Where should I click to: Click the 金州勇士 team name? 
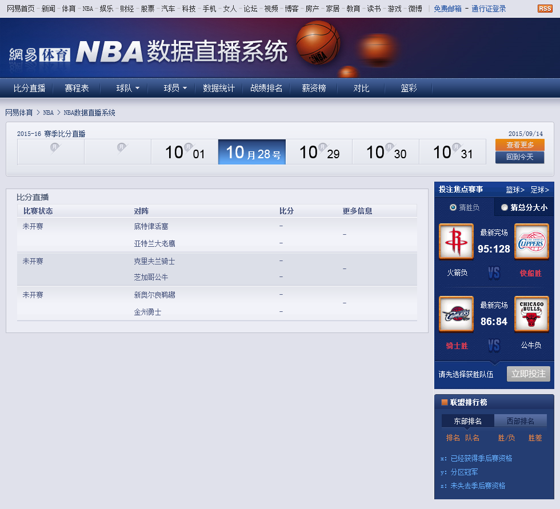pyautogui.click(x=147, y=312)
